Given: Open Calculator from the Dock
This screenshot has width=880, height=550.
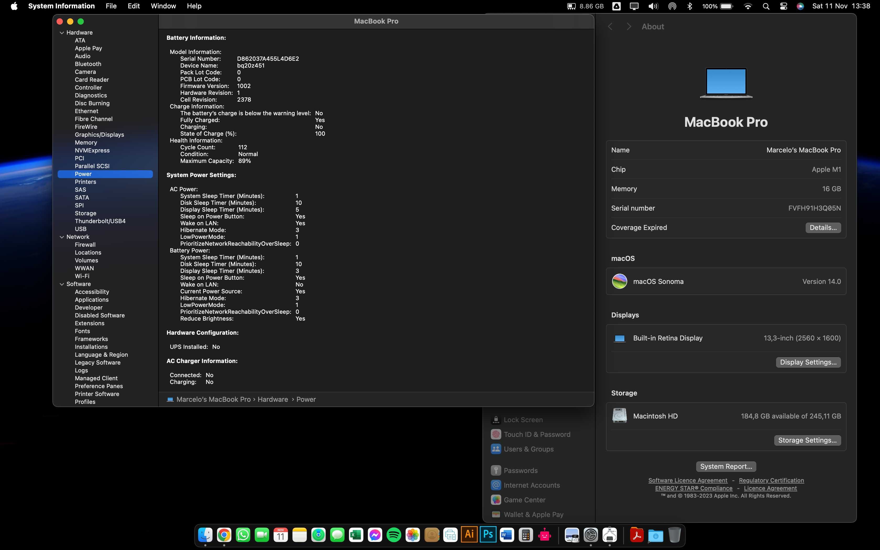Looking at the screenshot, I should point(526,535).
